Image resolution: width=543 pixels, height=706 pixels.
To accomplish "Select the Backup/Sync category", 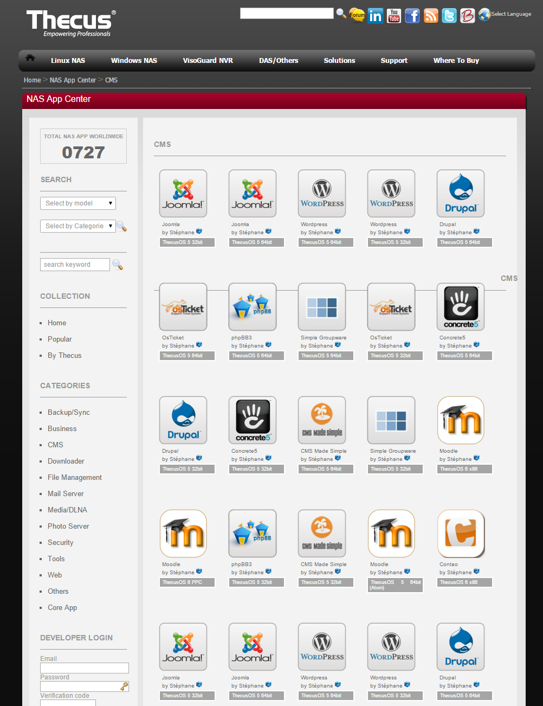I will click(69, 413).
